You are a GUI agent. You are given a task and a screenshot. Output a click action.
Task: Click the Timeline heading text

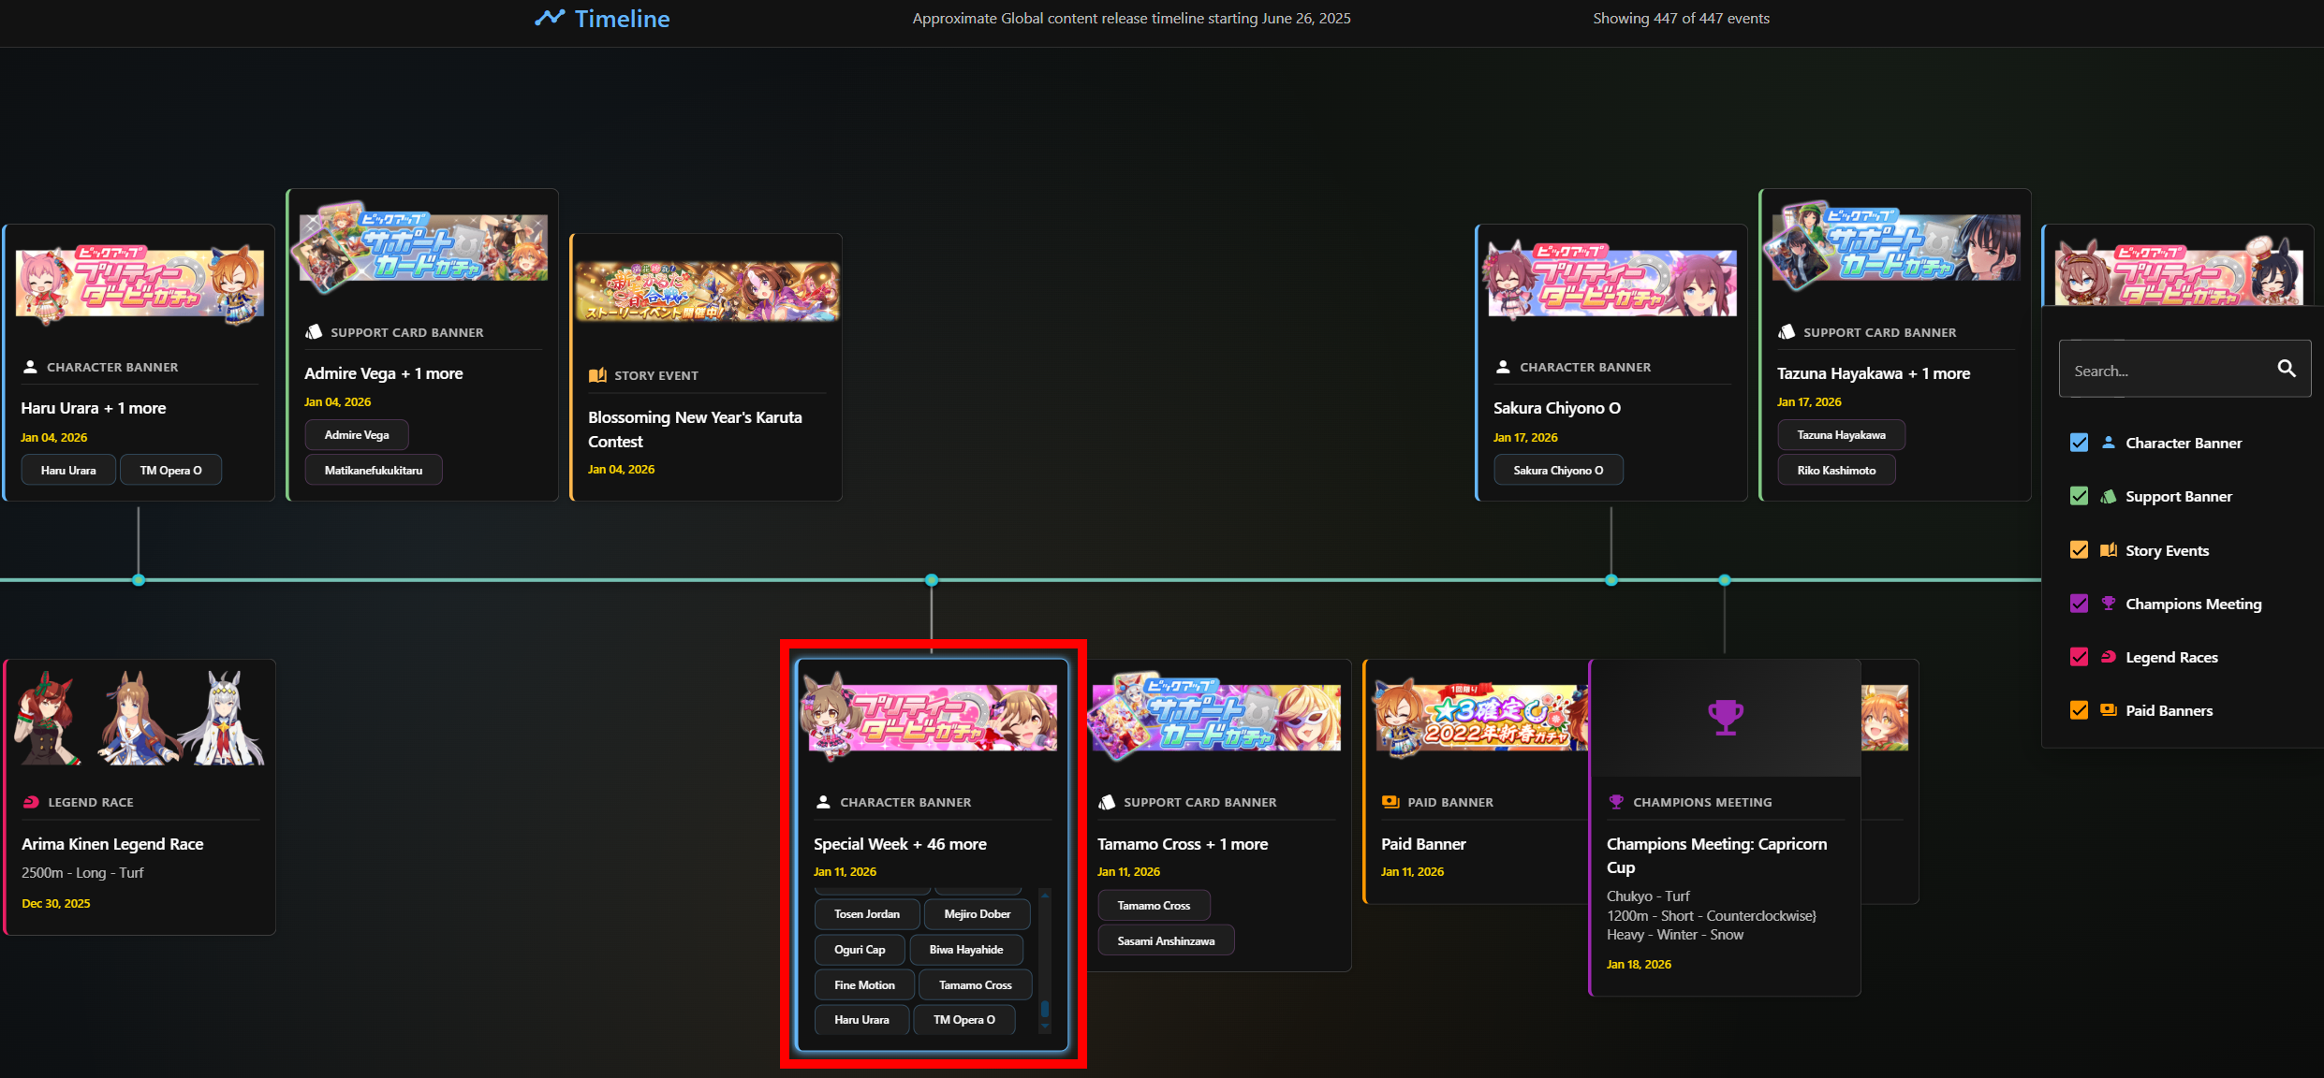pyautogui.click(x=622, y=19)
